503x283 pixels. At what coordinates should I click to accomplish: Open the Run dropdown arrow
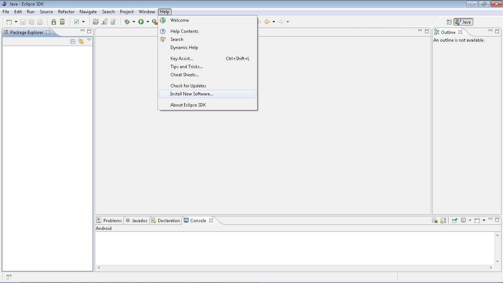pos(148,22)
